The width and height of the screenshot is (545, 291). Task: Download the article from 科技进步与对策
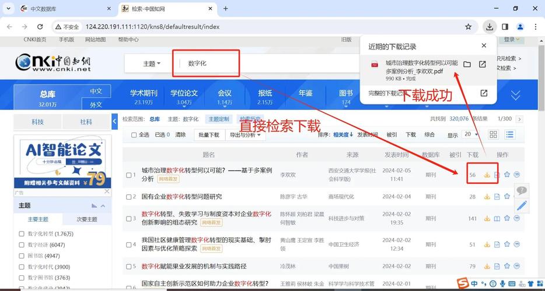pos(487,218)
